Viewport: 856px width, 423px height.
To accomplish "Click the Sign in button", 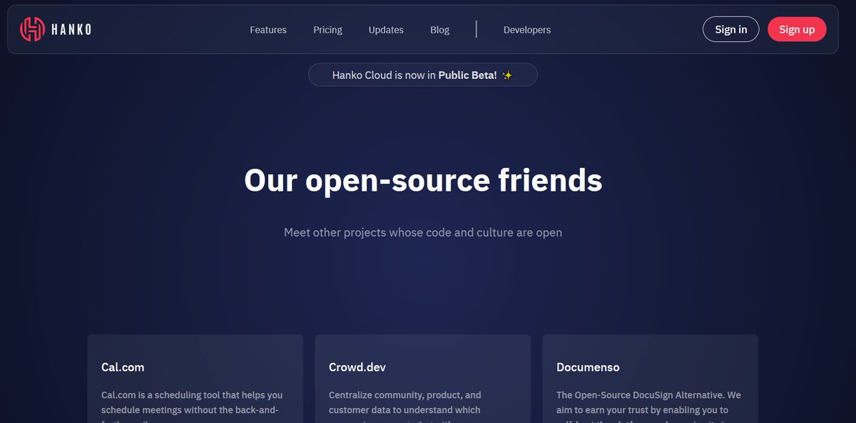I will coord(730,29).
